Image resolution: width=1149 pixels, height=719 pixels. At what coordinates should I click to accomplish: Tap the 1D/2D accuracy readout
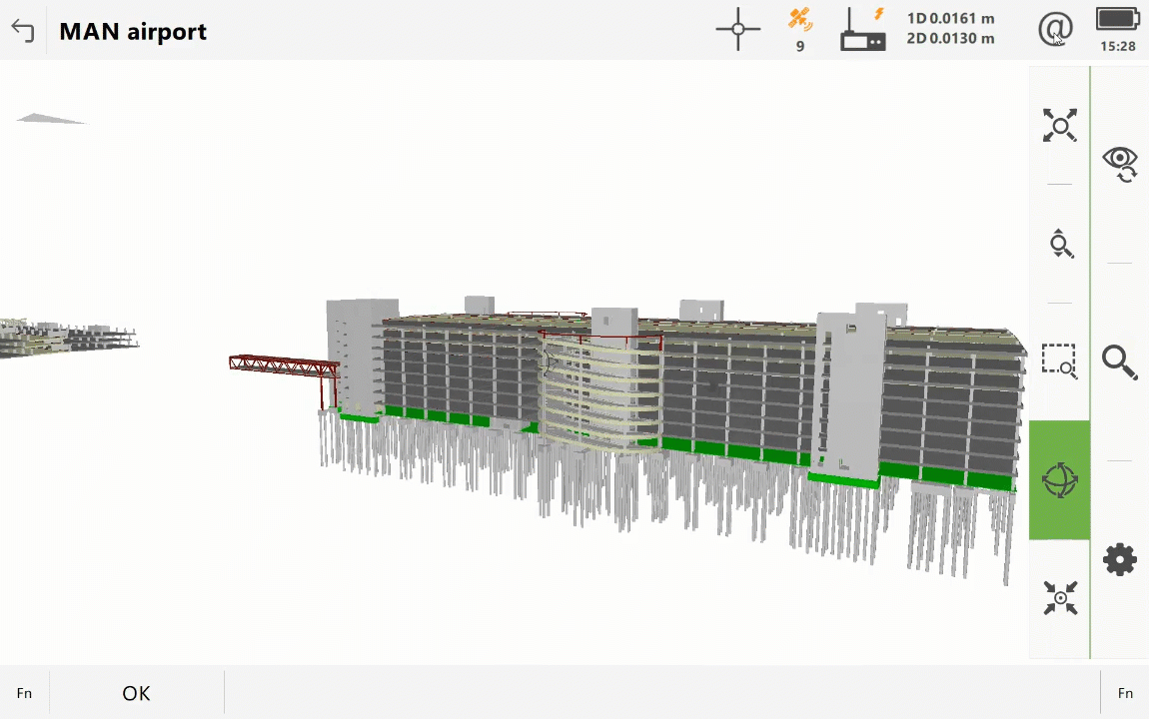pyautogui.click(x=950, y=29)
